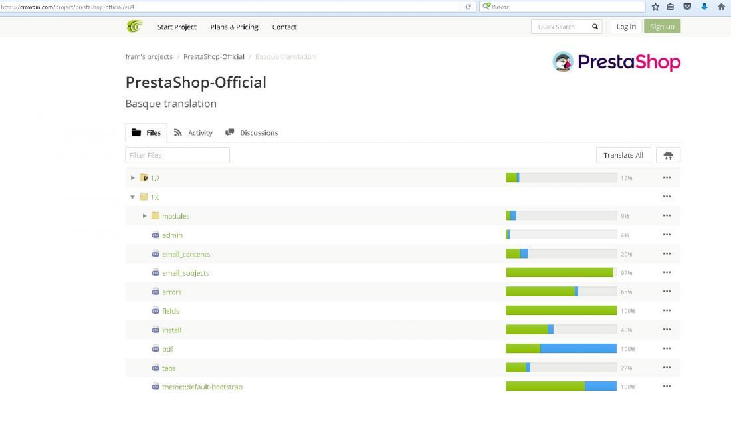Click the PrestaShop logo image
This screenshot has height=428, width=731.
tap(616, 62)
